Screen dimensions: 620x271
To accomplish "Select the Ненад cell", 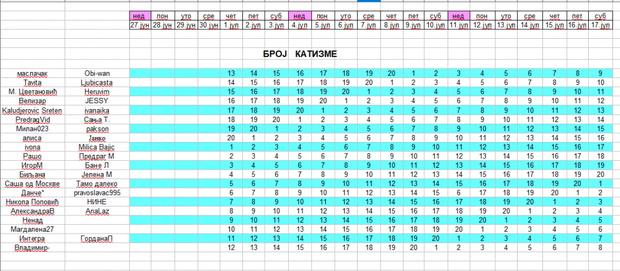I will point(32,221).
